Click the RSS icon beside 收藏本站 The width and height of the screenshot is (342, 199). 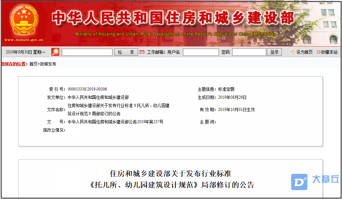click(x=319, y=52)
